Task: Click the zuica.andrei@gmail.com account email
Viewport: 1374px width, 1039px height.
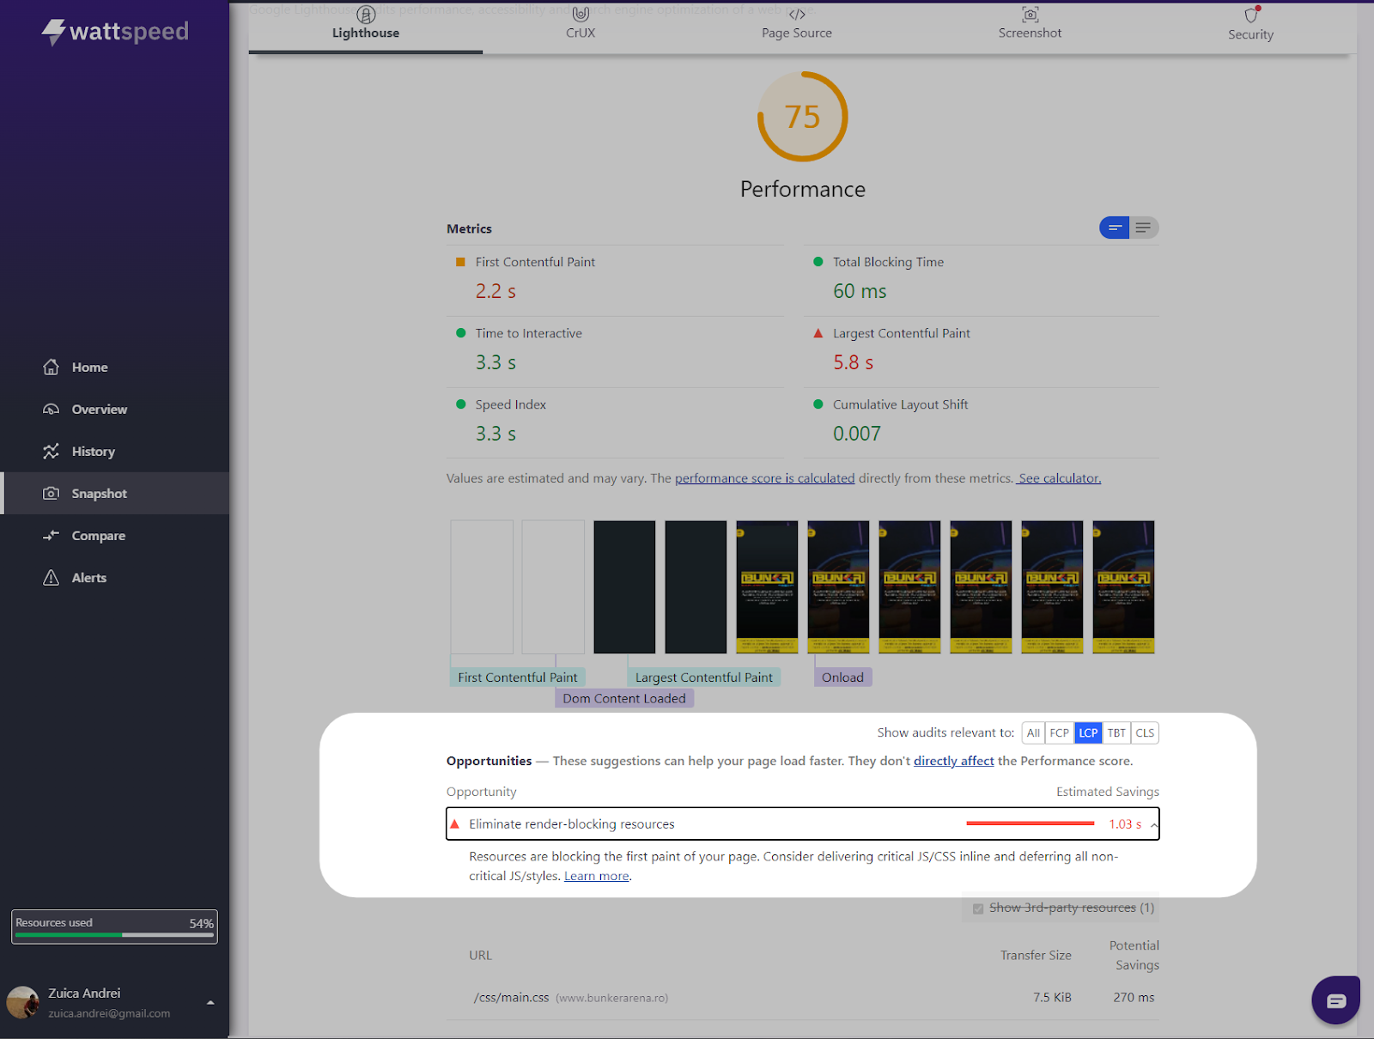Action: 109,1013
